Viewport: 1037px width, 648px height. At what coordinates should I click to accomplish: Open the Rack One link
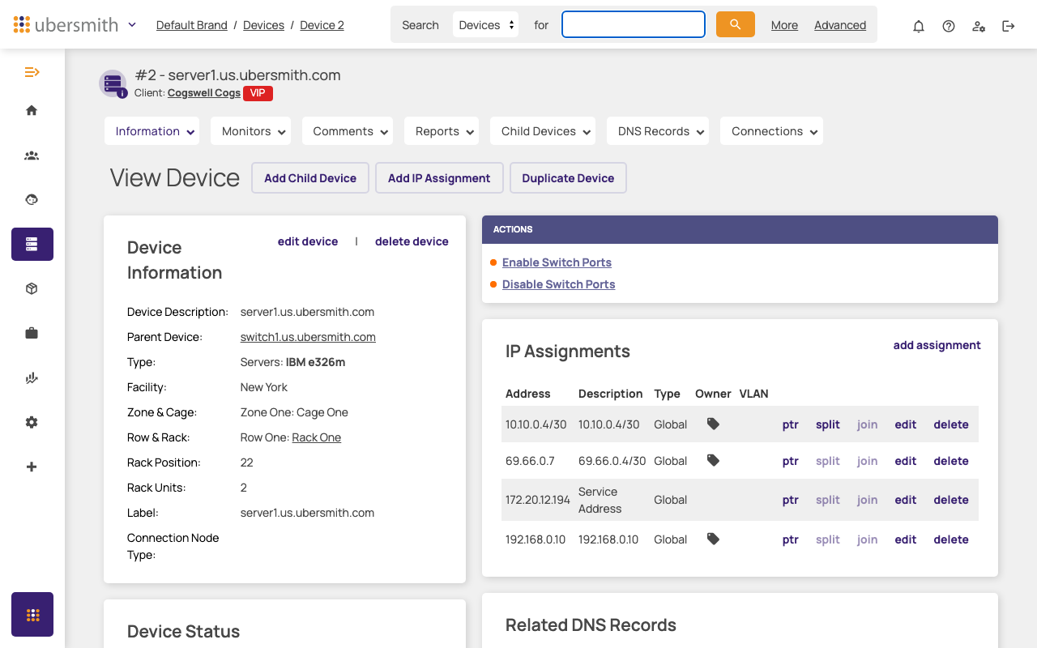[316, 437]
